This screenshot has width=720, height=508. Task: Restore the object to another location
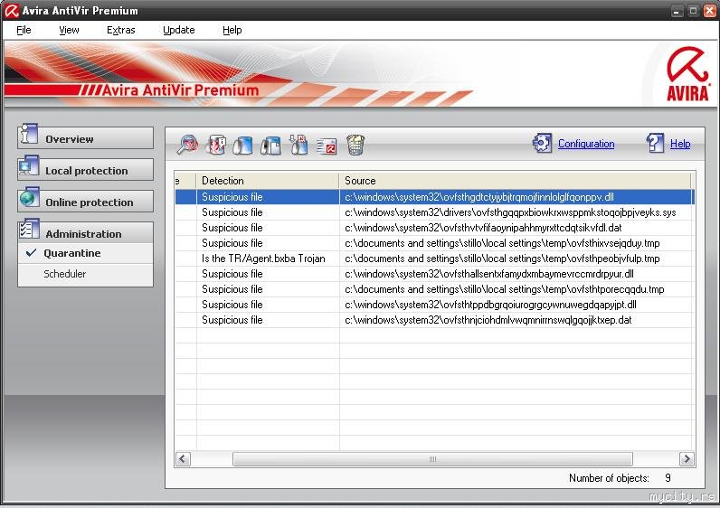(x=271, y=145)
